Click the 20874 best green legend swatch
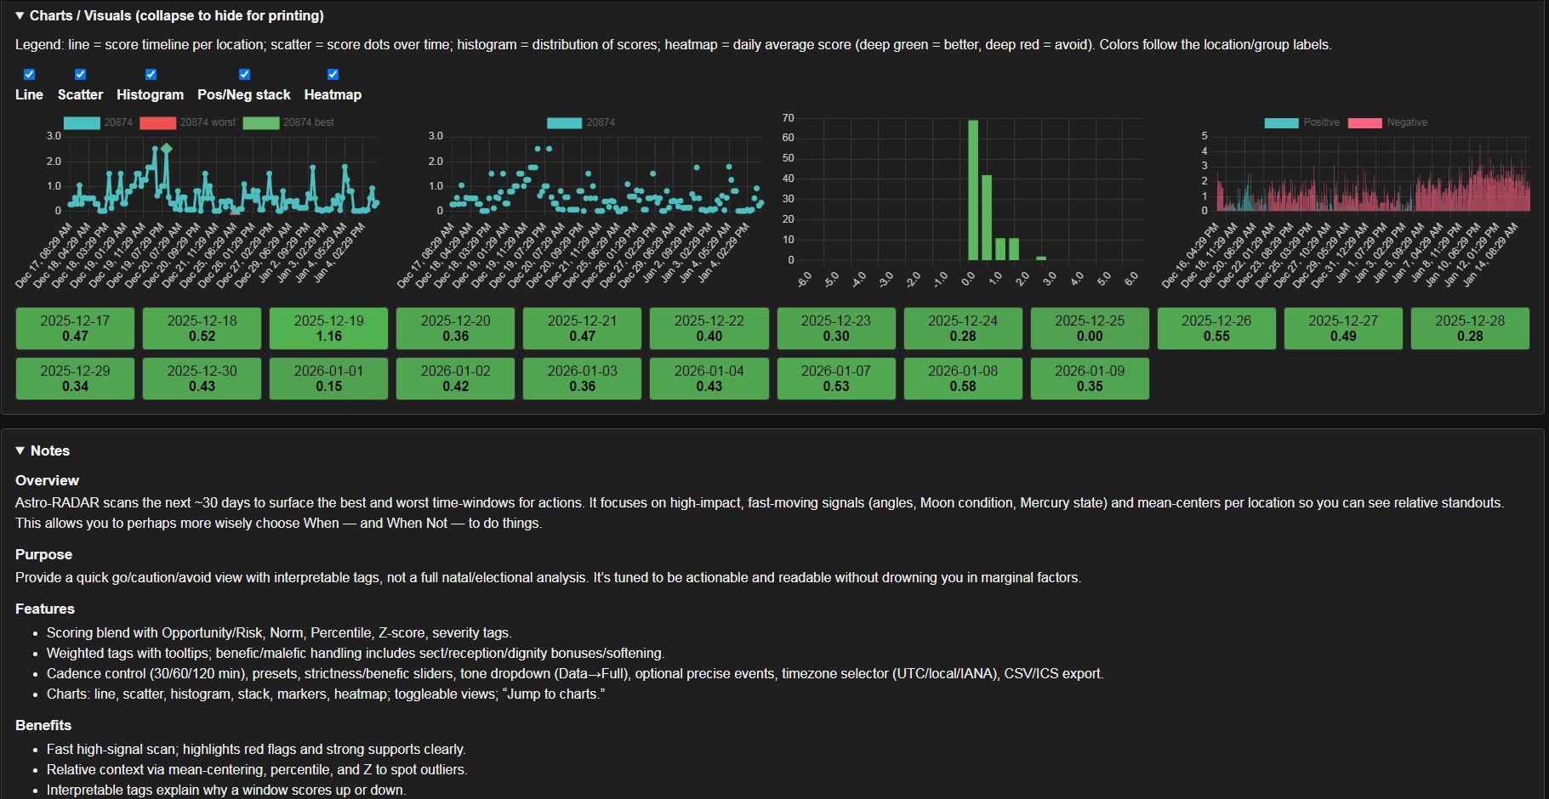Viewport: 1549px width, 799px height. [260, 122]
